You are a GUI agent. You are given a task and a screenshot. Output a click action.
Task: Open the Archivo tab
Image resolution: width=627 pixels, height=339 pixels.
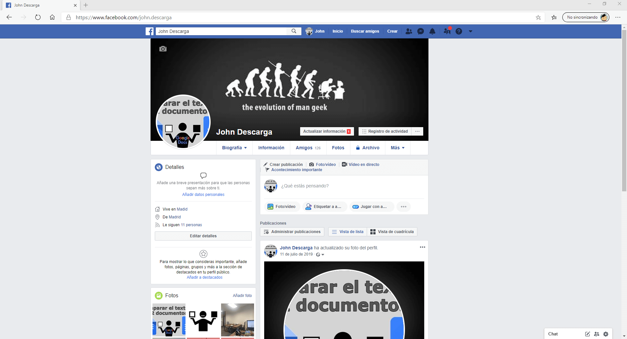(x=368, y=148)
